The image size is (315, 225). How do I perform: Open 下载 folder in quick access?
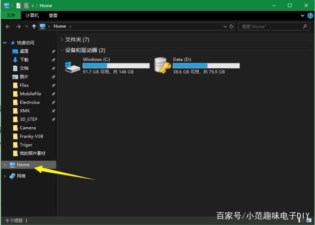coord(24,60)
